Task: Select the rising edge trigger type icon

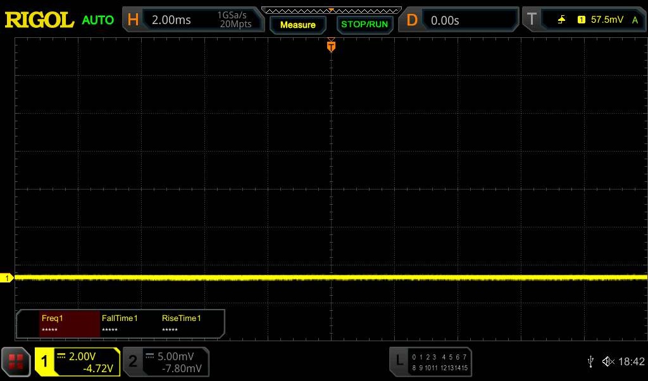Action: point(562,20)
